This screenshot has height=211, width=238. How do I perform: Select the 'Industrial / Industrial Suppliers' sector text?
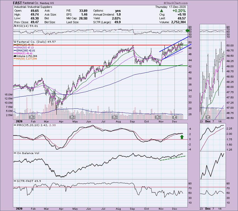33,7
